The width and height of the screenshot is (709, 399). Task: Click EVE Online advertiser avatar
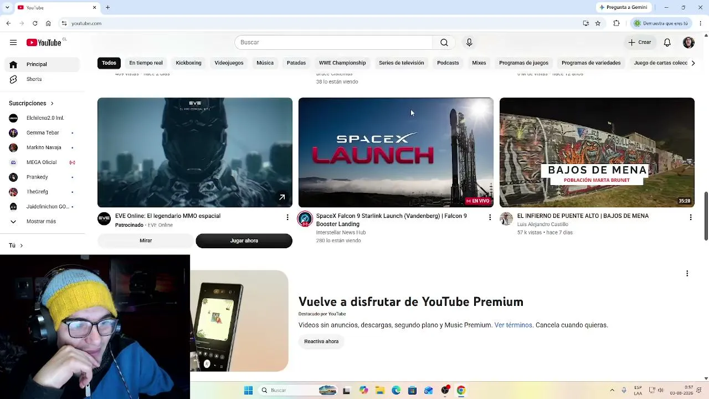pyautogui.click(x=104, y=218)
